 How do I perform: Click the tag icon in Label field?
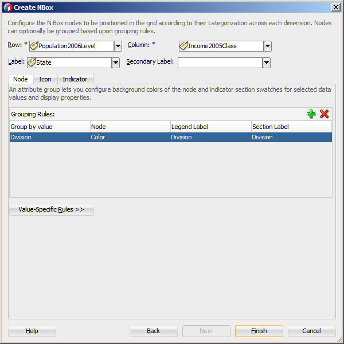pyautogui.click(x=32, y=62)
